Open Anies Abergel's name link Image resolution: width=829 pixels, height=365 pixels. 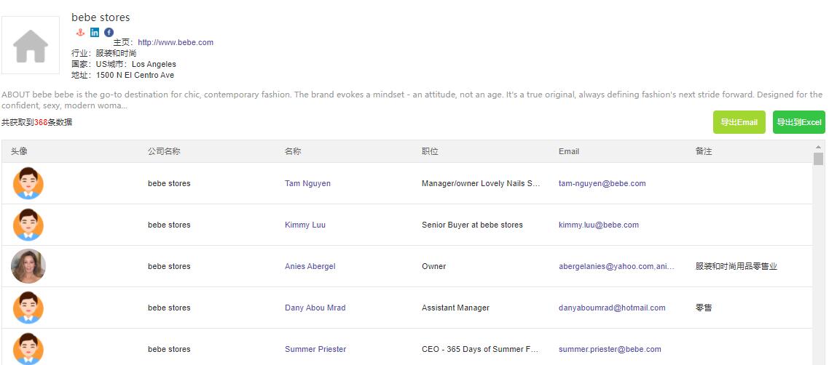click(x=310, y=267)
